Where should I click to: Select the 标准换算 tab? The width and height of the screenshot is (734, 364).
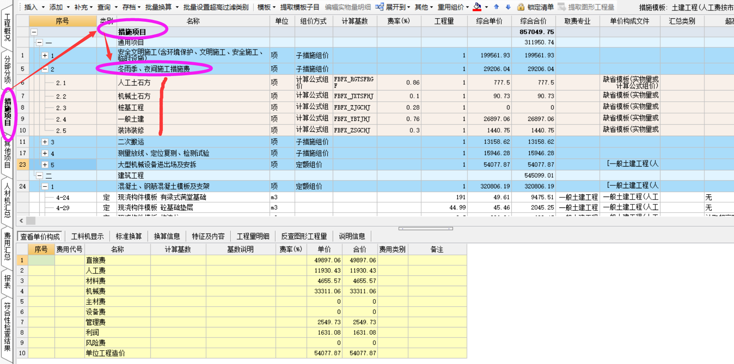coord(129,237)
